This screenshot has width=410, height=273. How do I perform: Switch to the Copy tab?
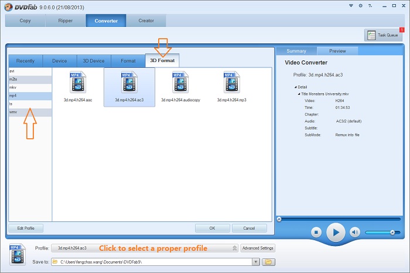[x=25, y=21]
